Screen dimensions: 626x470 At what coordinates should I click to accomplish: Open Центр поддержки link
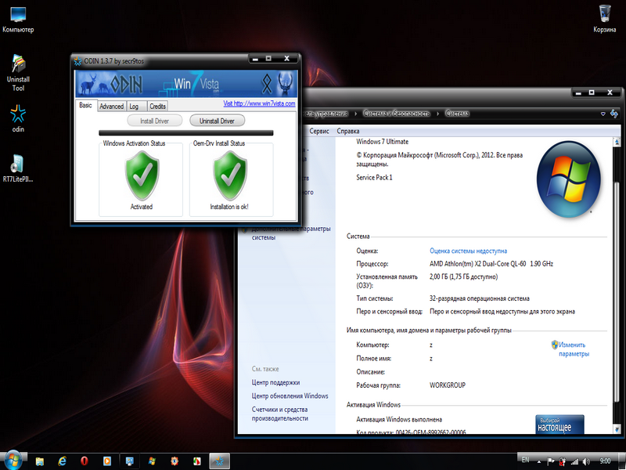point(275,382)
